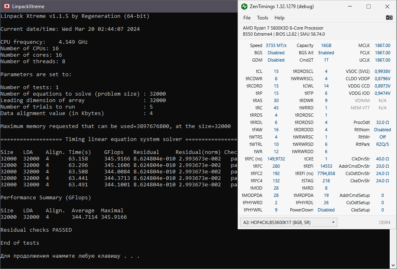Click the Residual checks PASSED line

36,230
